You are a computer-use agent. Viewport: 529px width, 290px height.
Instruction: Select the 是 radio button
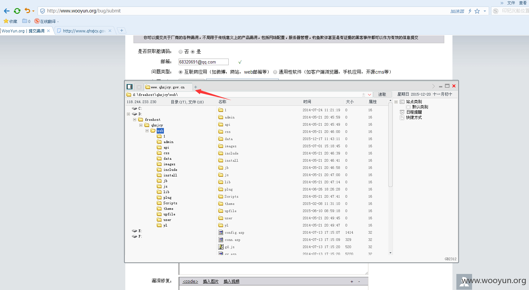pos(193,52)
